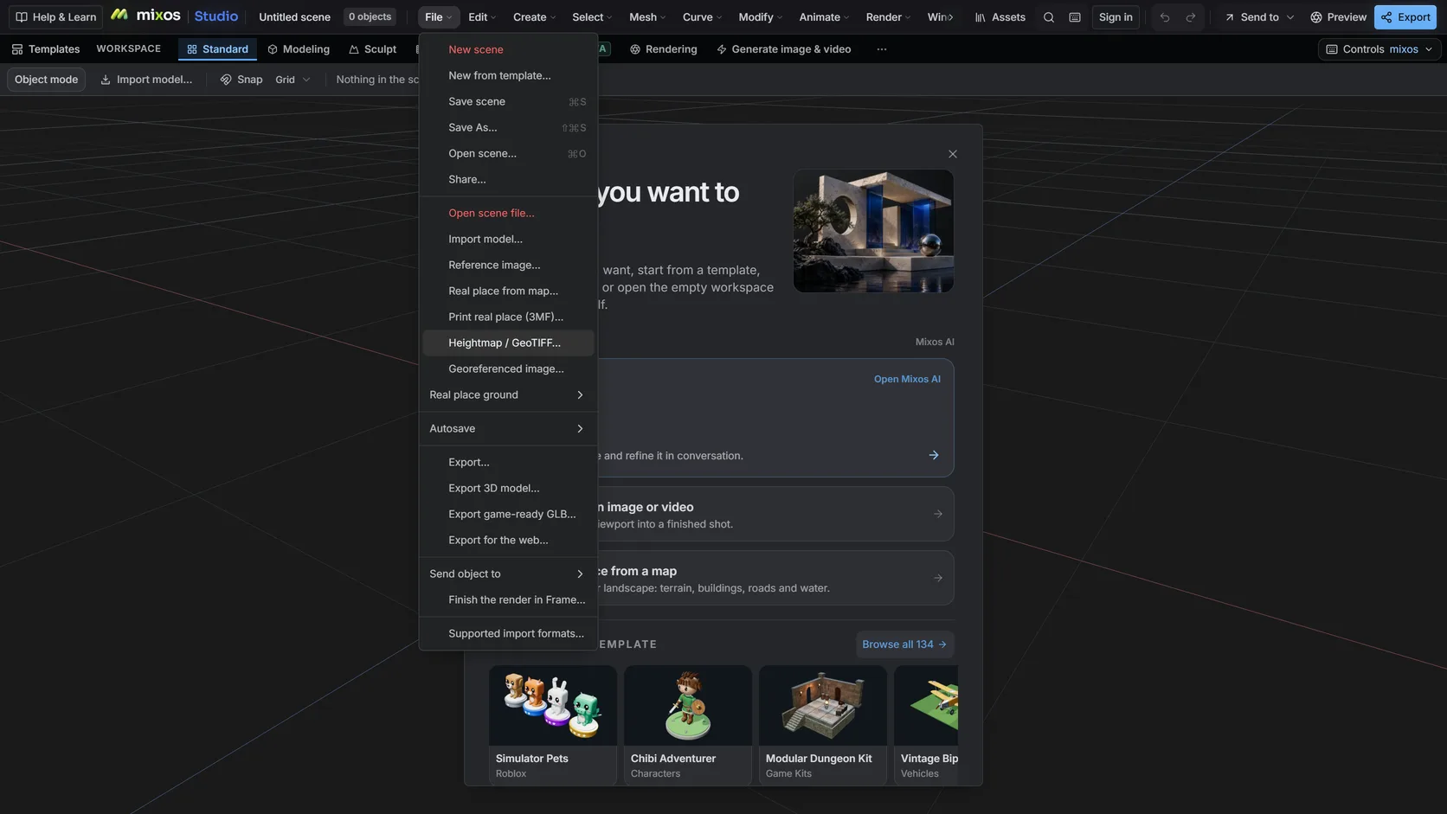Open Help & Learn

[56, 17]
